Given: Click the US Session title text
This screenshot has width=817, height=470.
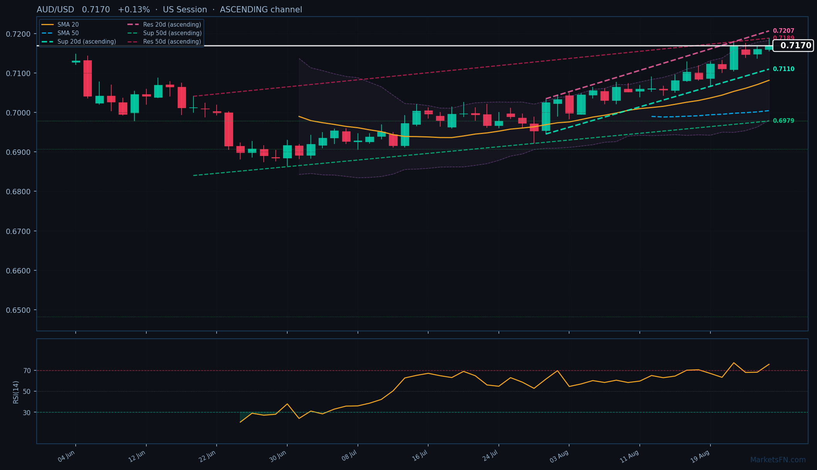Looking at the screenshot, I should (185, 10).
